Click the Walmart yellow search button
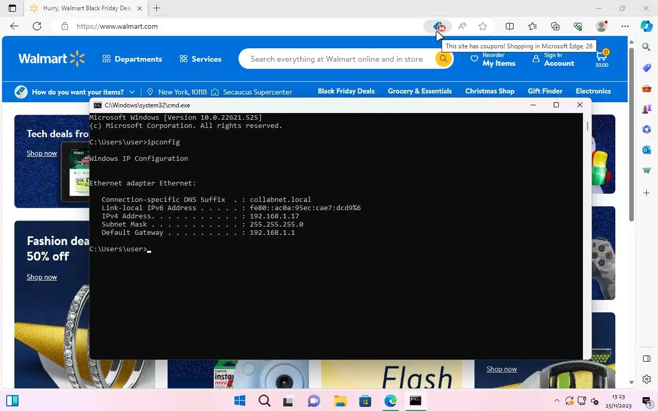This screenshot has height=411, width=658. (x=443, y=59)
